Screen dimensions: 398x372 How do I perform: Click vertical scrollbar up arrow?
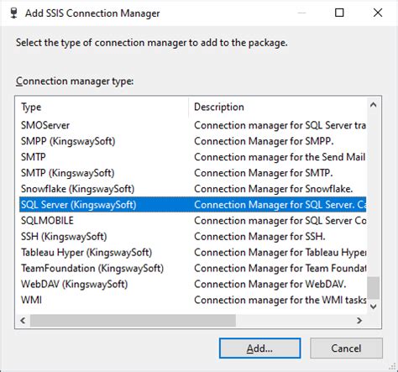coord(373,105)
